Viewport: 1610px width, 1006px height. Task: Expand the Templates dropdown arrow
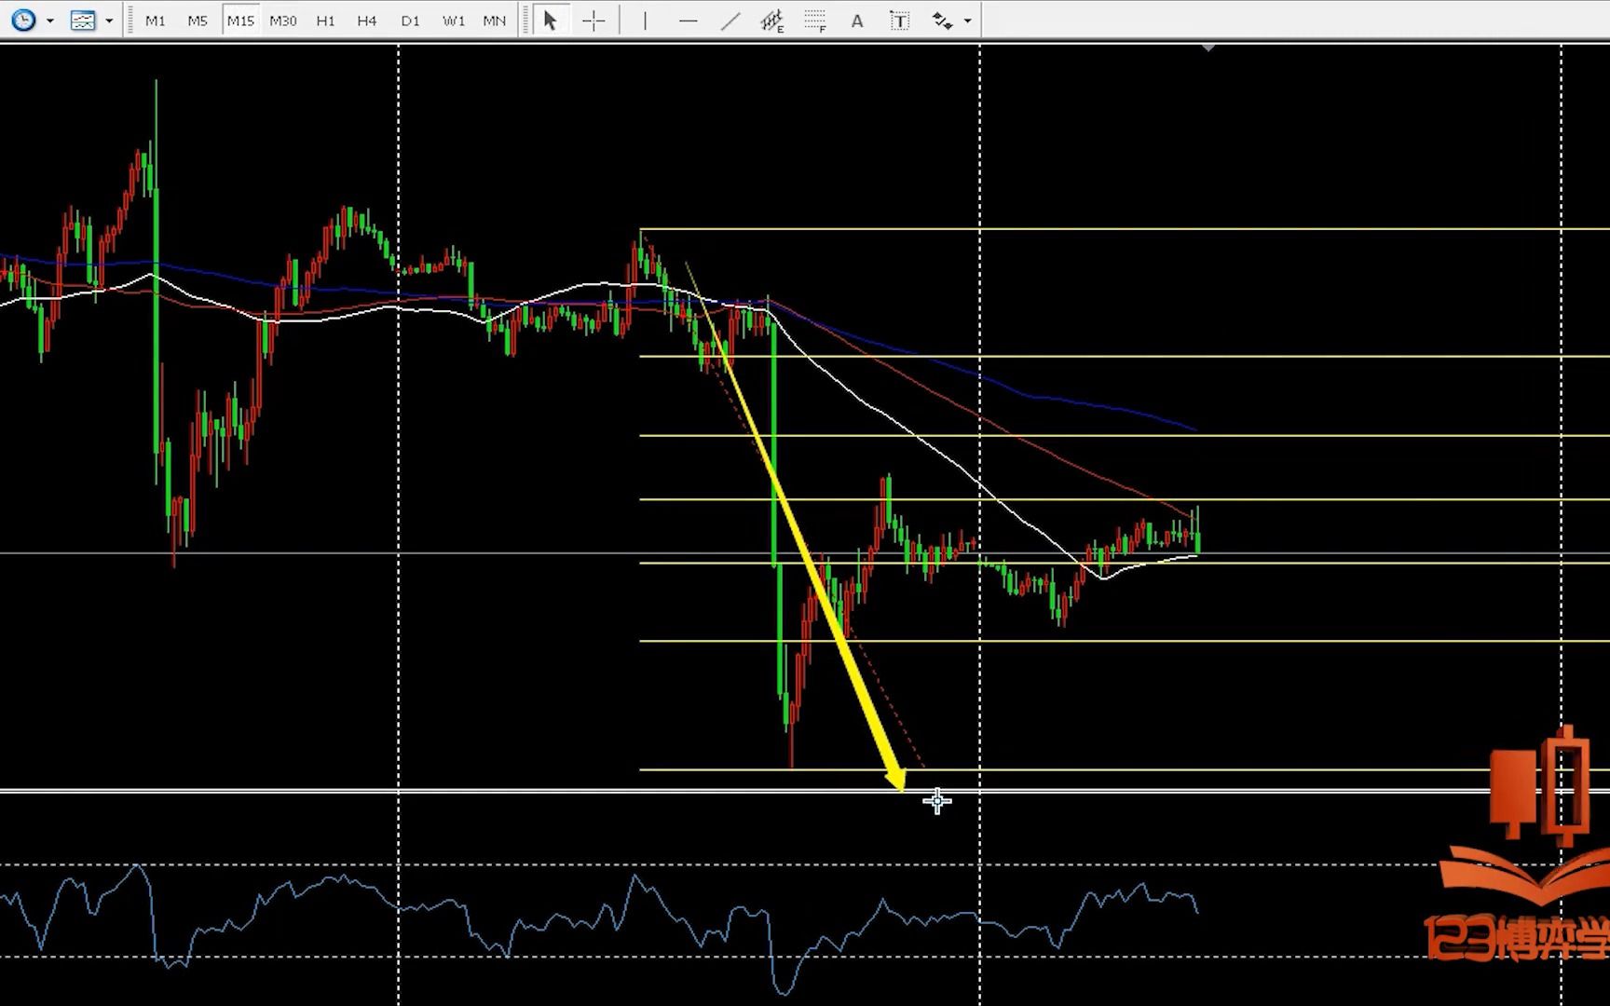click(109, 20)
